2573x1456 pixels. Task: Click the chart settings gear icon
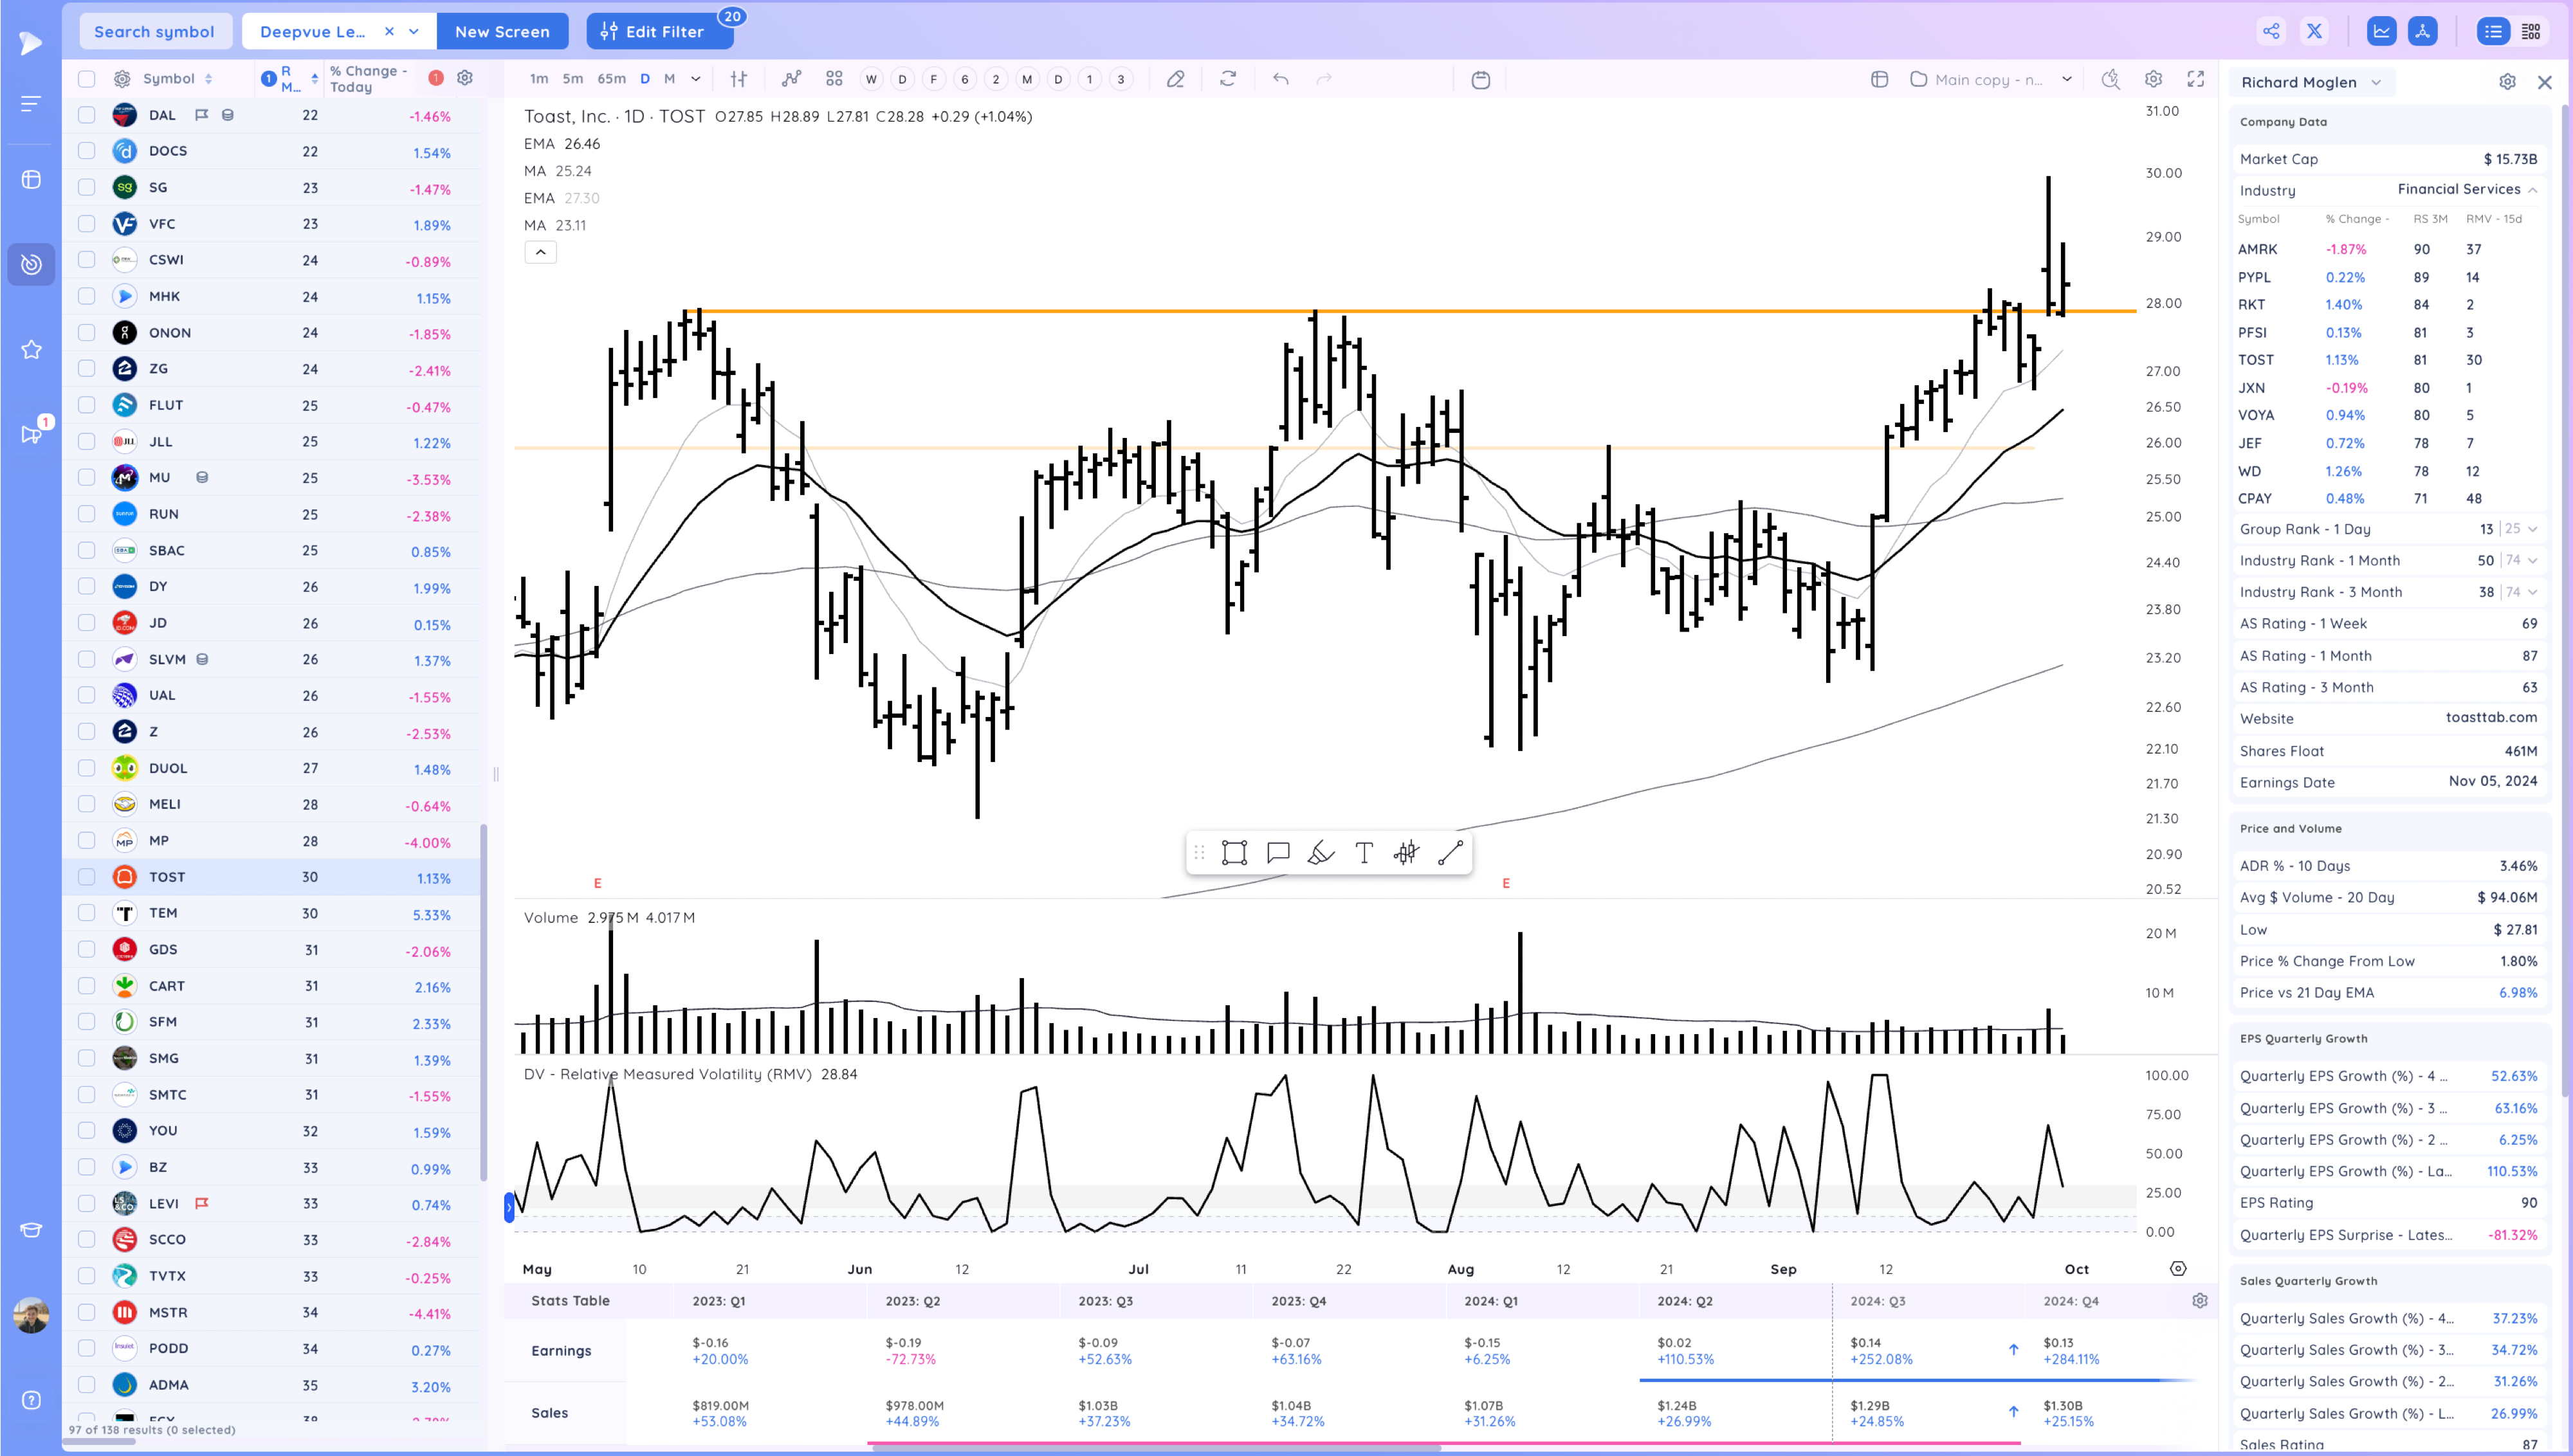[x=2153, y=79]
